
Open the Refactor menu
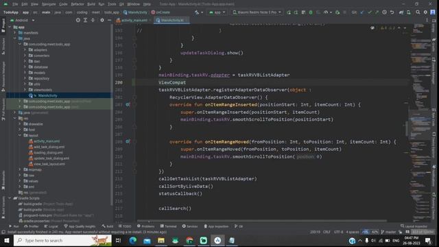point(78,4)
